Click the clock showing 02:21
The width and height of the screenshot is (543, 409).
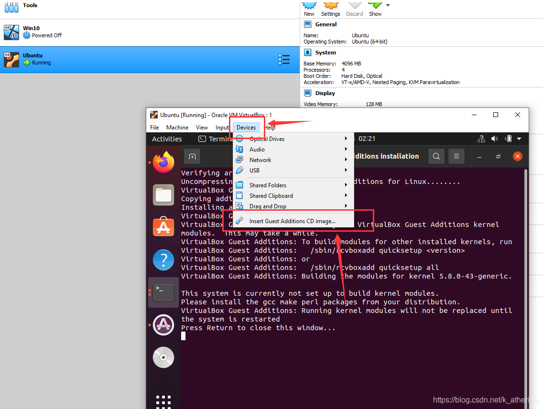367,139
